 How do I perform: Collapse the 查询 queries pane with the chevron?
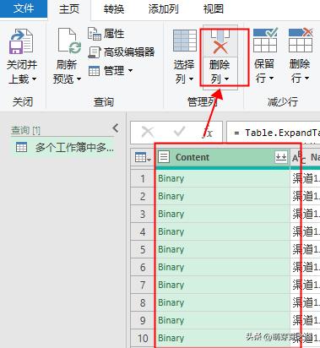116,128
